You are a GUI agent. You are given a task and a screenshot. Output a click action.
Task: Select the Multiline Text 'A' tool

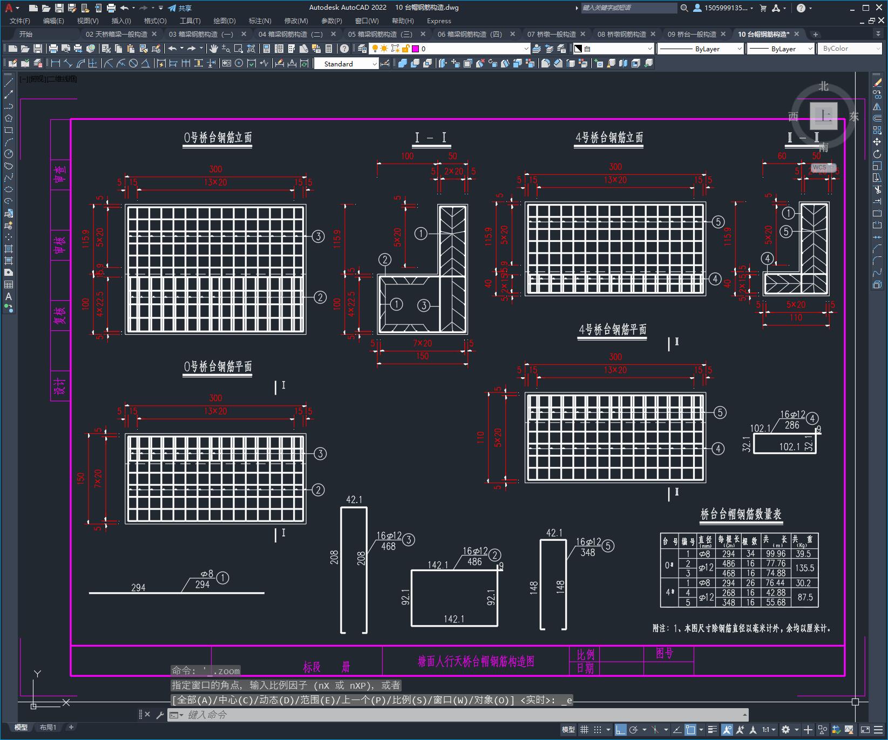pyautogui.click(x=9, y=296)
